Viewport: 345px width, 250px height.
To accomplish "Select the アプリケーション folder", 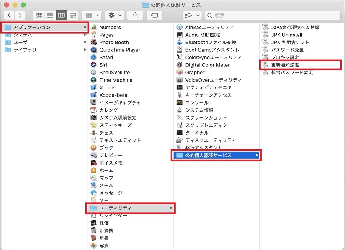I will pos(45,27).
